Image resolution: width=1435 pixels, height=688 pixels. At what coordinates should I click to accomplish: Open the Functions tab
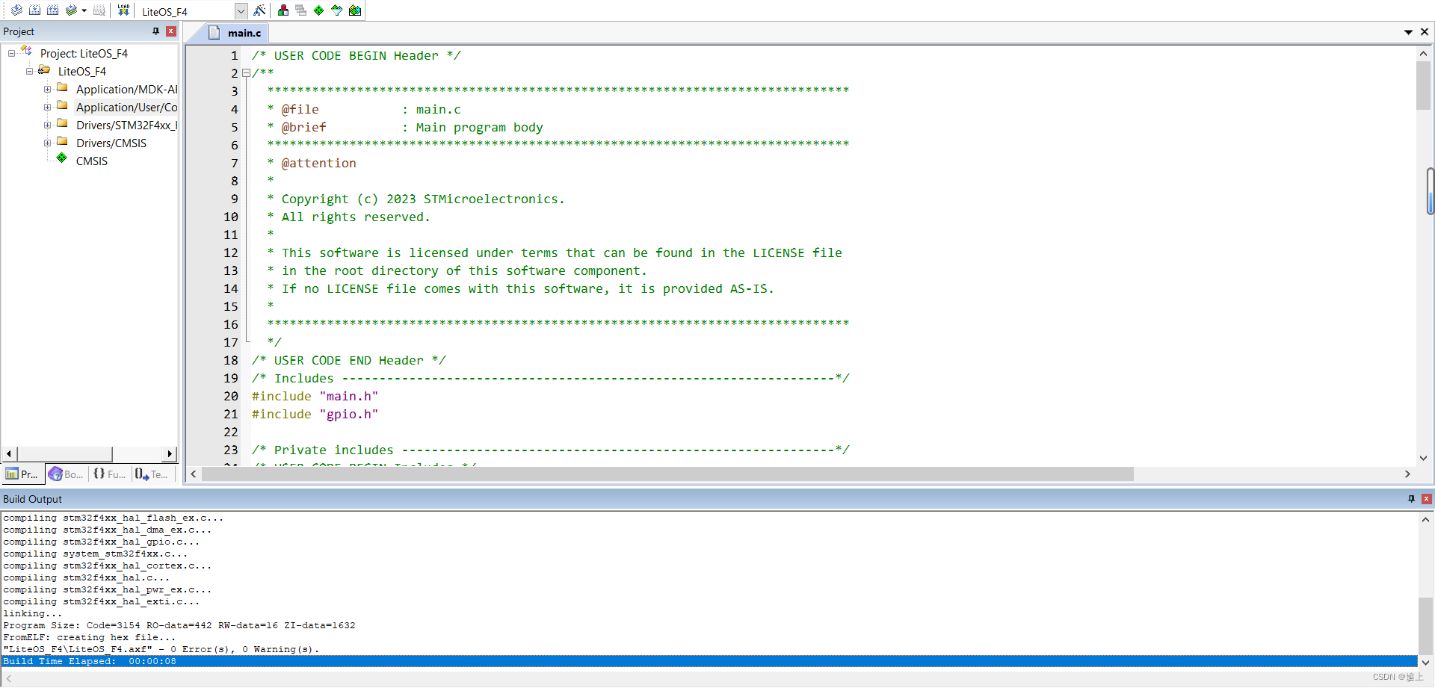pos(109,474)
